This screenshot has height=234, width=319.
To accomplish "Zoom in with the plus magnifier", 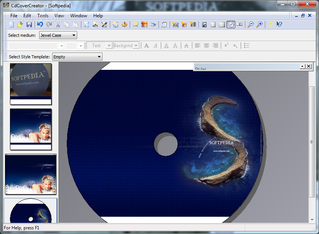I will click(259, 25).
